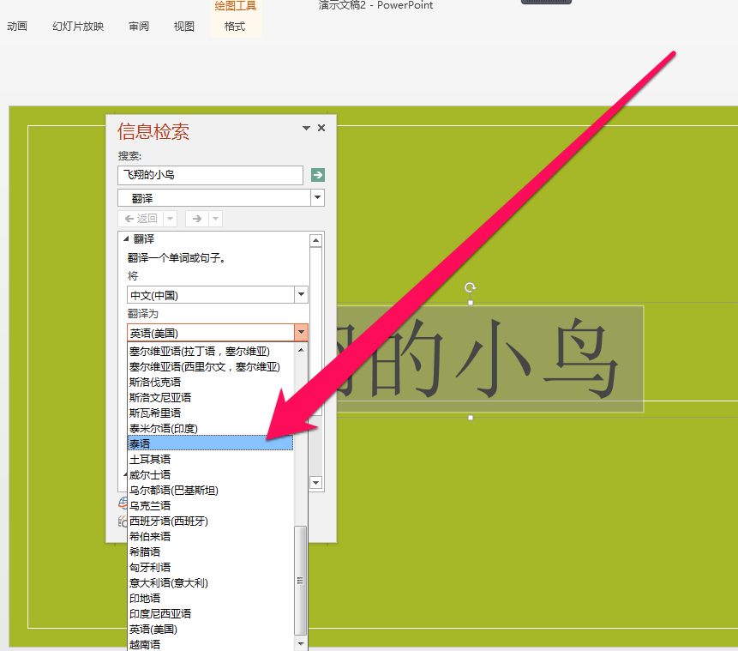Collapse the 翻译 section triangle

127,238
